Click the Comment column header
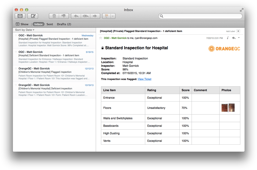 click(205, 90)
